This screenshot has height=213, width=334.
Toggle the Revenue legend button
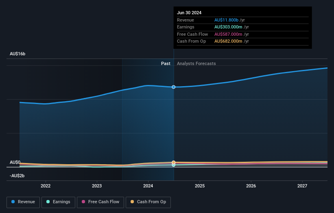23,202
